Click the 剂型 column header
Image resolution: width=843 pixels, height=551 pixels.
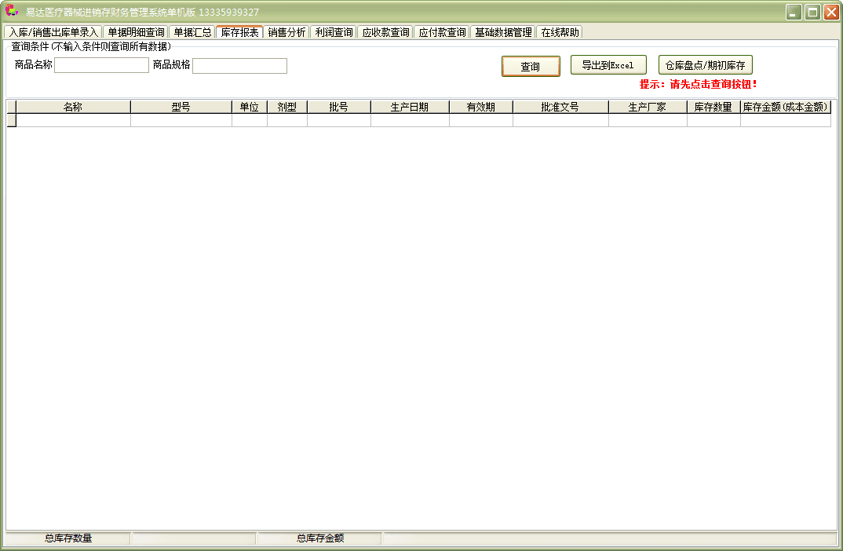click(x=287, y=107)
